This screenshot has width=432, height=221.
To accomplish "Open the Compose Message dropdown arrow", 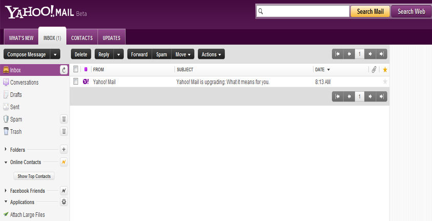I will click(55, 54).
